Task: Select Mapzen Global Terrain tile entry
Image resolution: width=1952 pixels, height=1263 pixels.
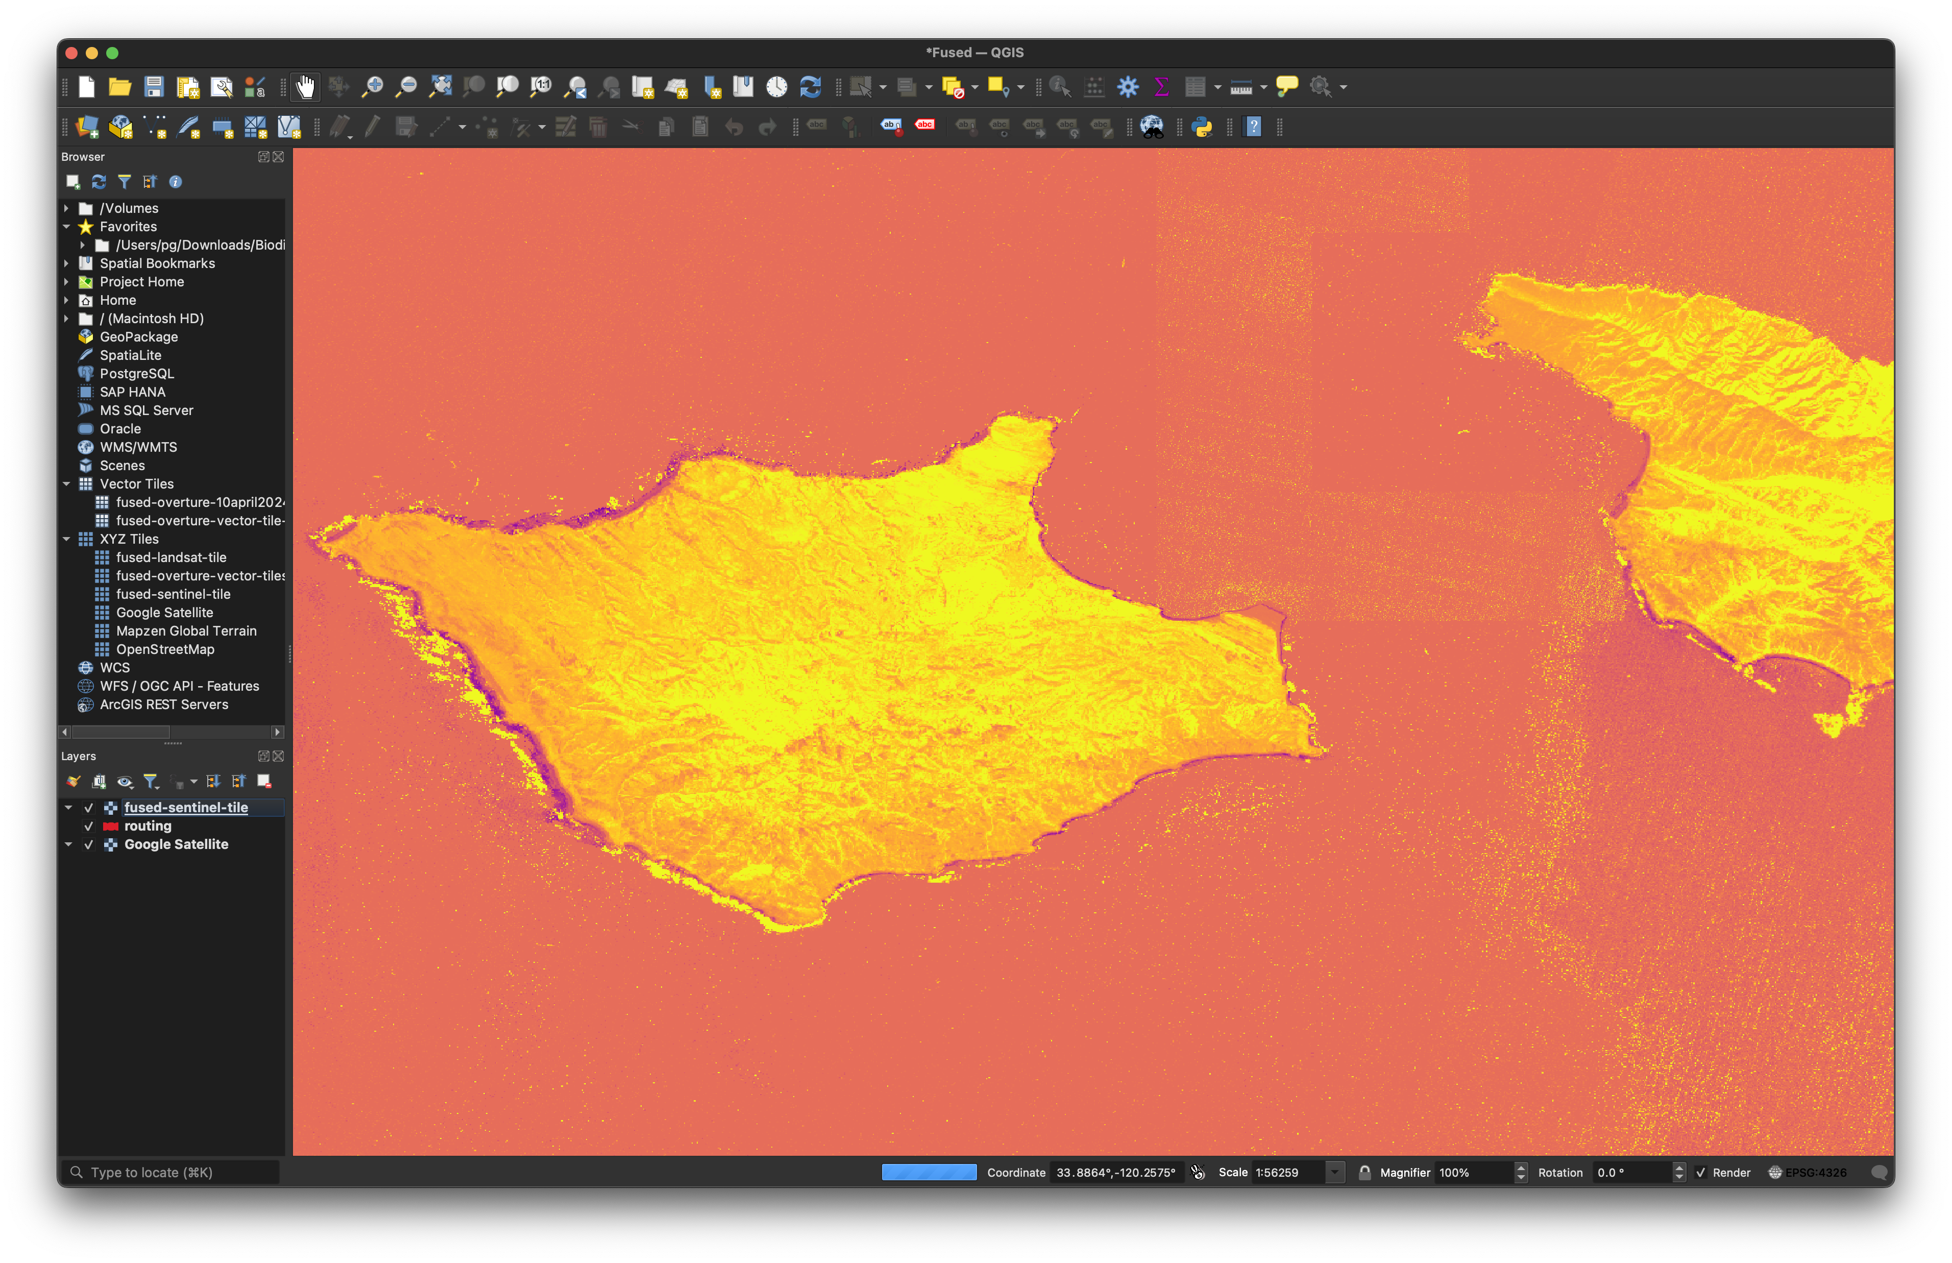Action: pos(186,630)
